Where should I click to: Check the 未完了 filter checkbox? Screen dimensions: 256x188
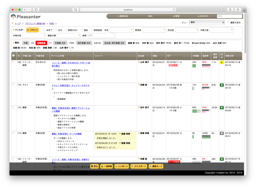click(44, 30)
